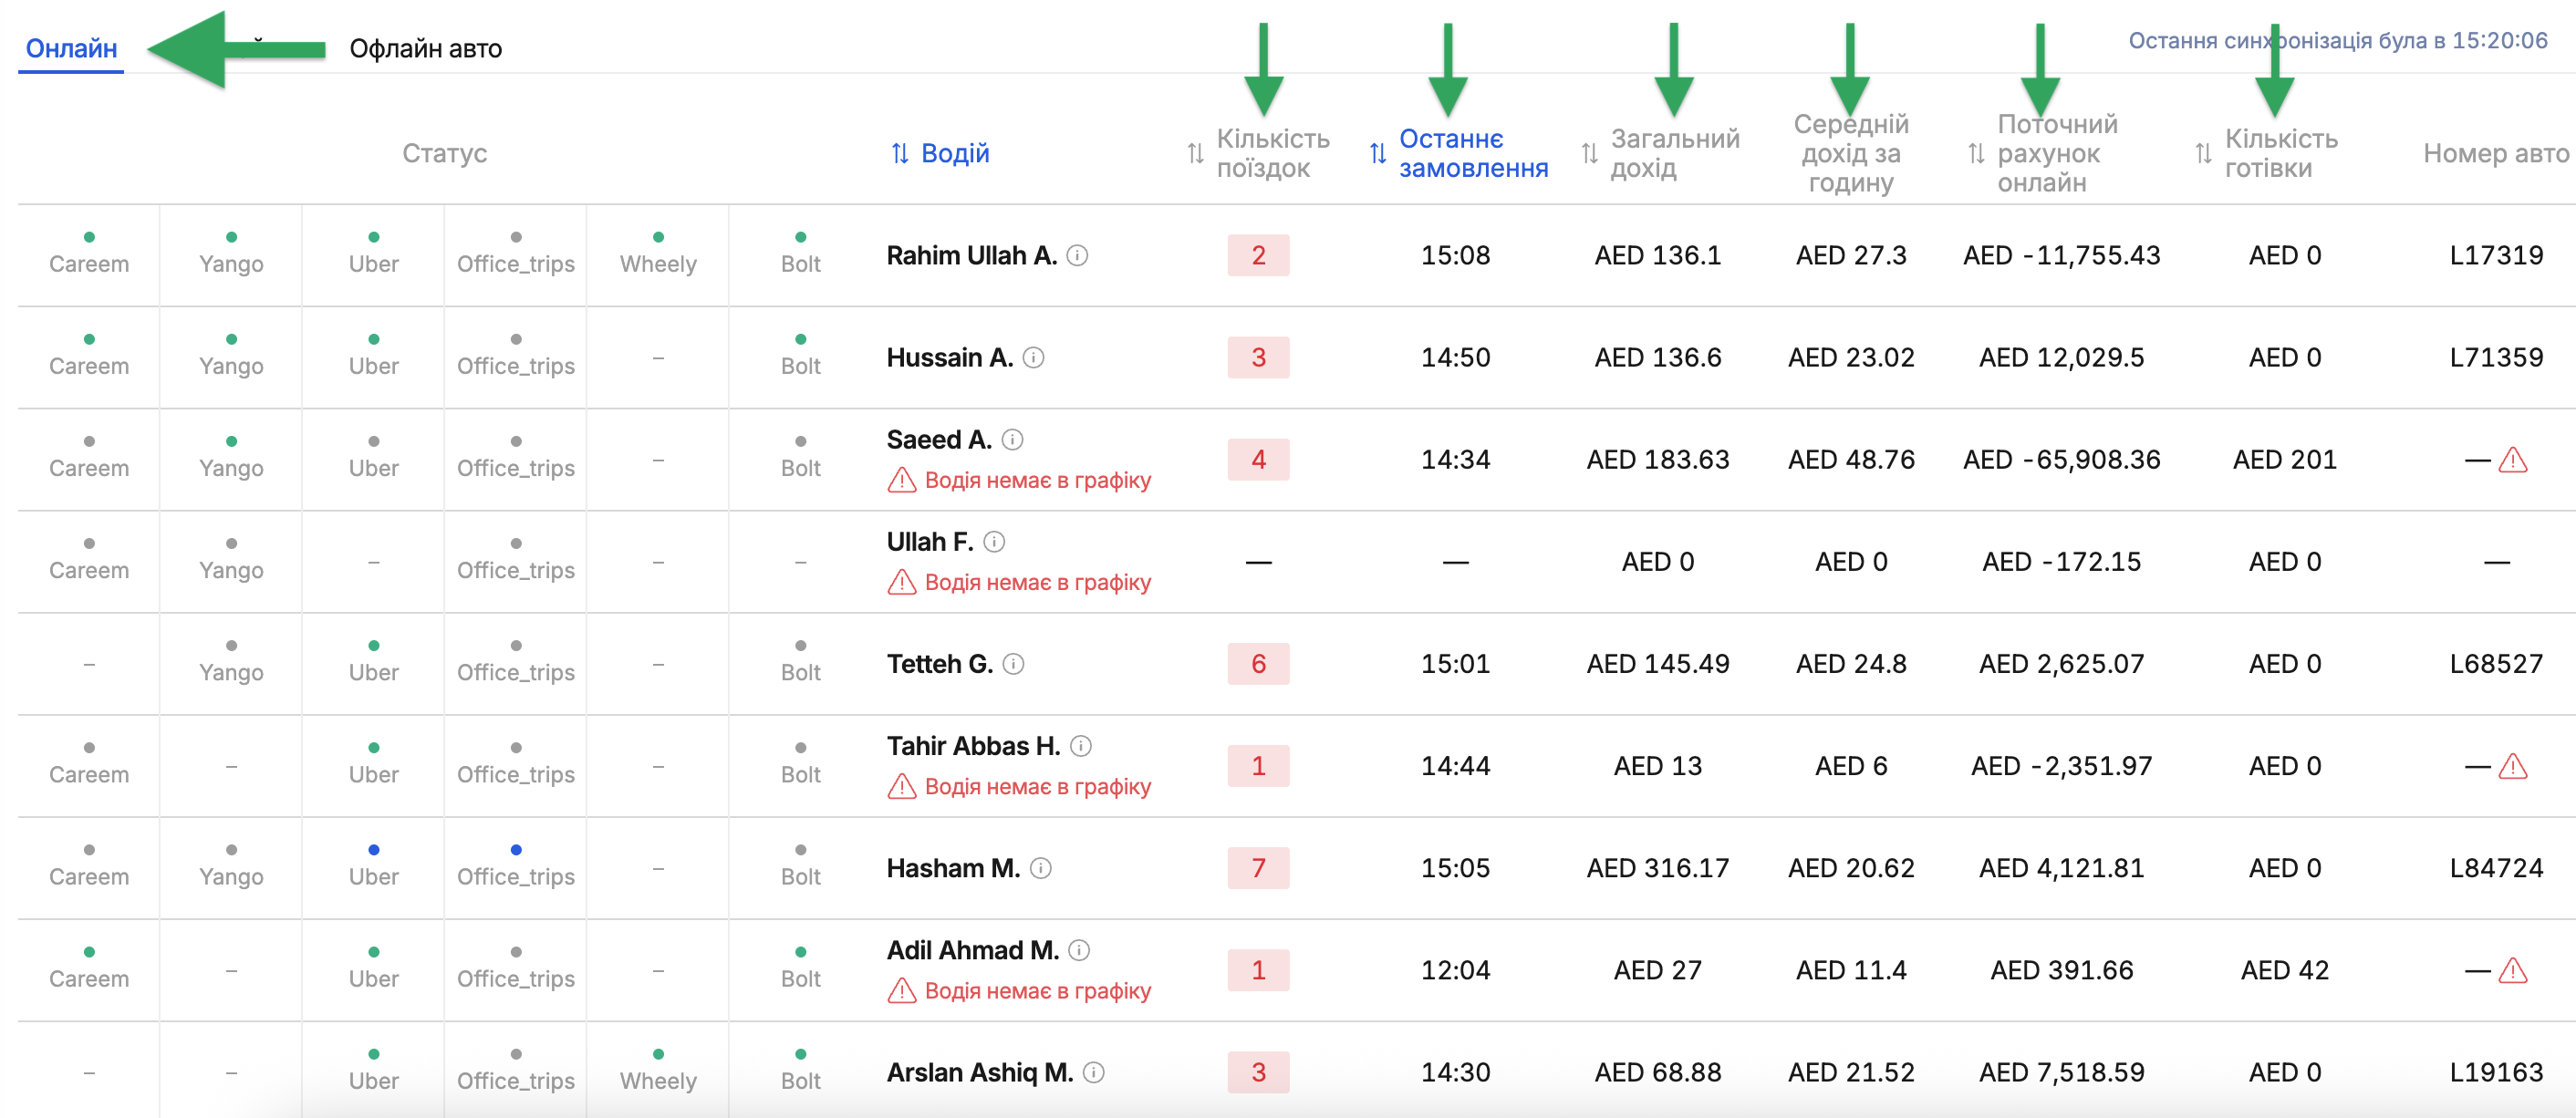
Task: Open info icon next to Tetteh G.
Action: click(x=1013, y=664)
